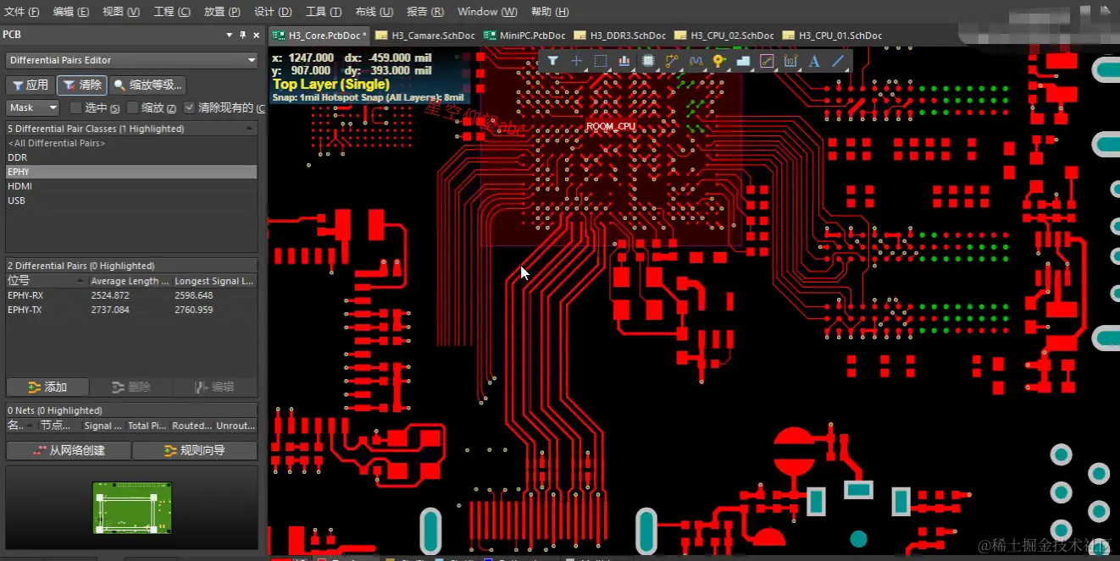Switch to H3_CPU_02.SchDoc tab

click(725, 36)
